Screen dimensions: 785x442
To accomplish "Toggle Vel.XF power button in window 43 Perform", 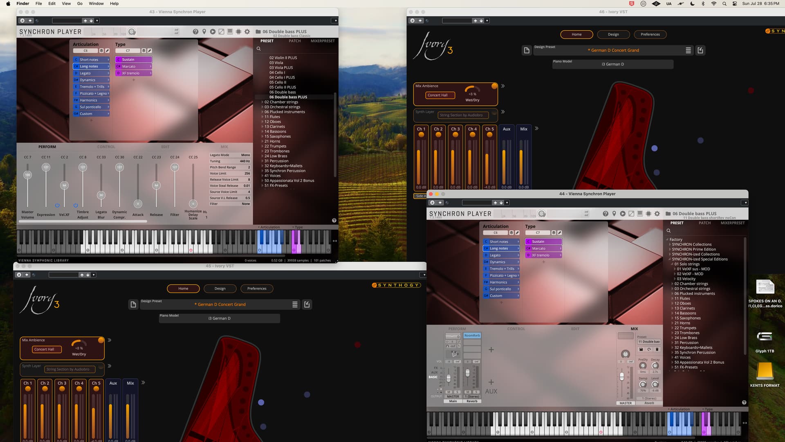I will click(57, 205).
